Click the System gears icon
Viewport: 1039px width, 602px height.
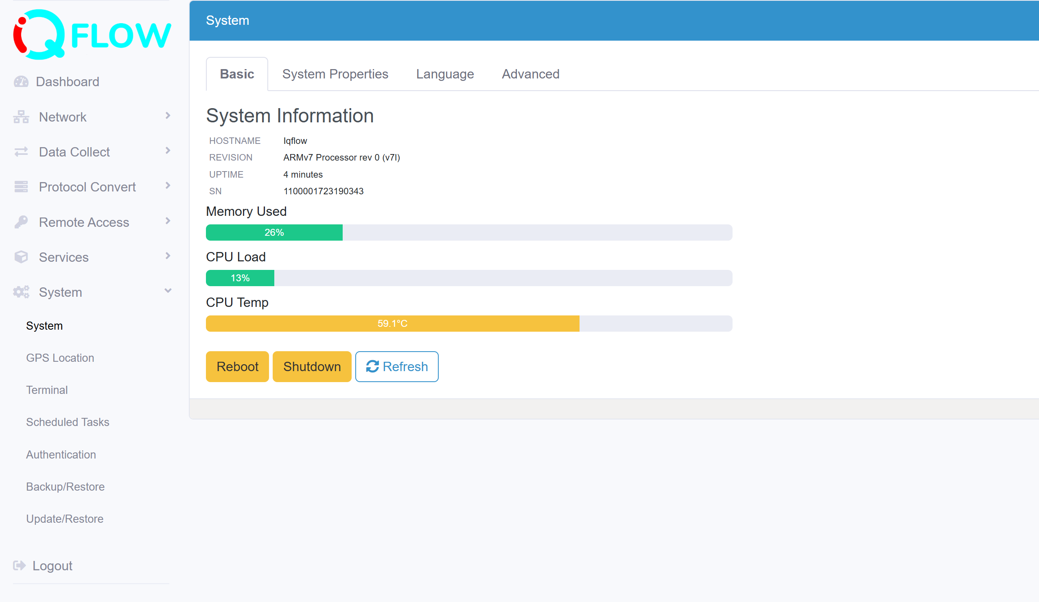click(x=21, y=292)
